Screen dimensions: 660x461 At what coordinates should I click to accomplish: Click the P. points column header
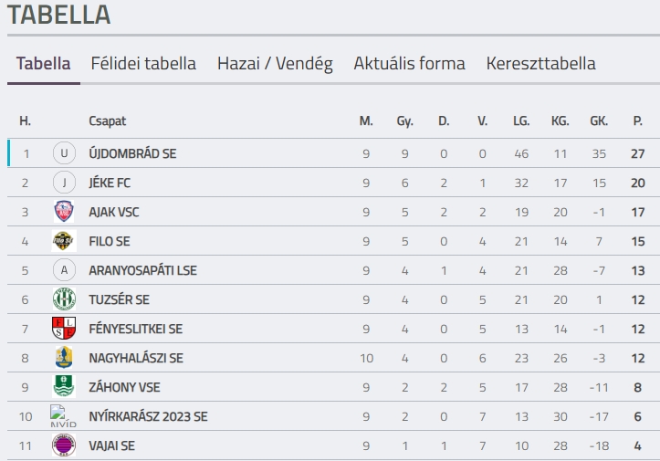click(x=637, y=120)
